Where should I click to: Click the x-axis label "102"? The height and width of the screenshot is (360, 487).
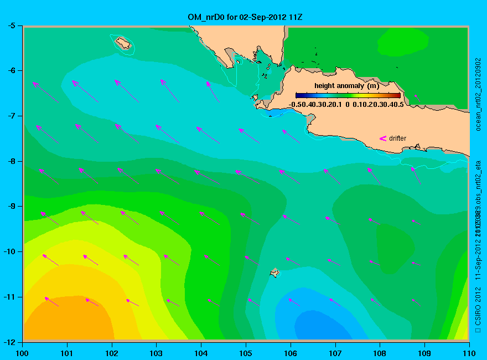[x=111, y=353]
